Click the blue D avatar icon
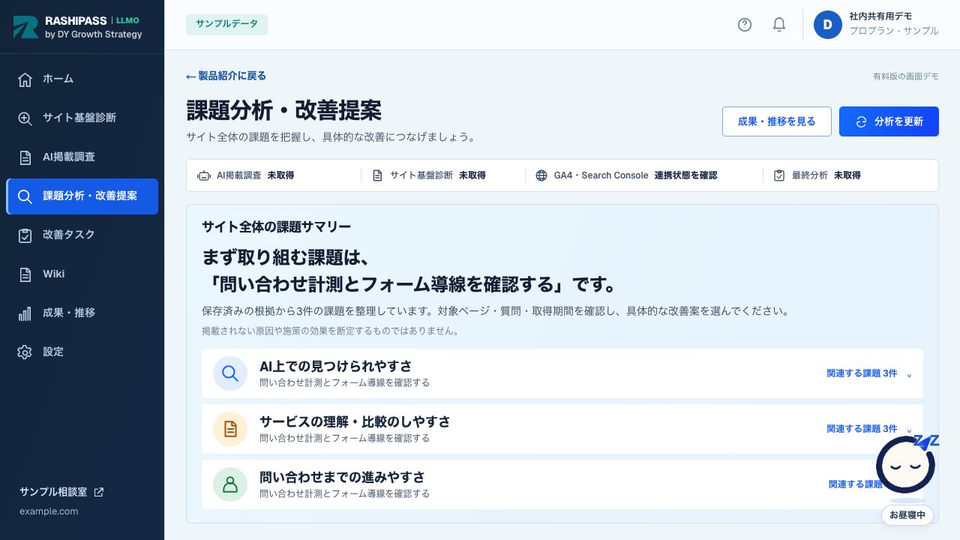This screenshot has width=960, height=540. click(x=828, y=25)
